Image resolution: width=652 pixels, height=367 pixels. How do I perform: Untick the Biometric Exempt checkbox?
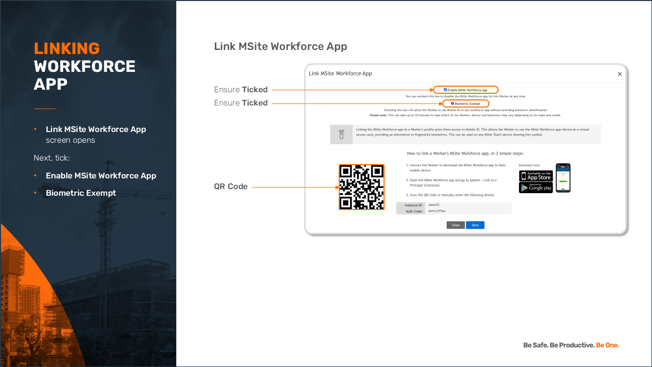[452, 103]
